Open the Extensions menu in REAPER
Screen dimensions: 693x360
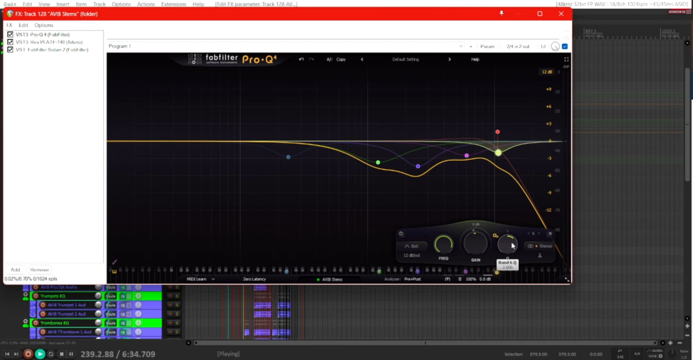[x=173, y=4]
